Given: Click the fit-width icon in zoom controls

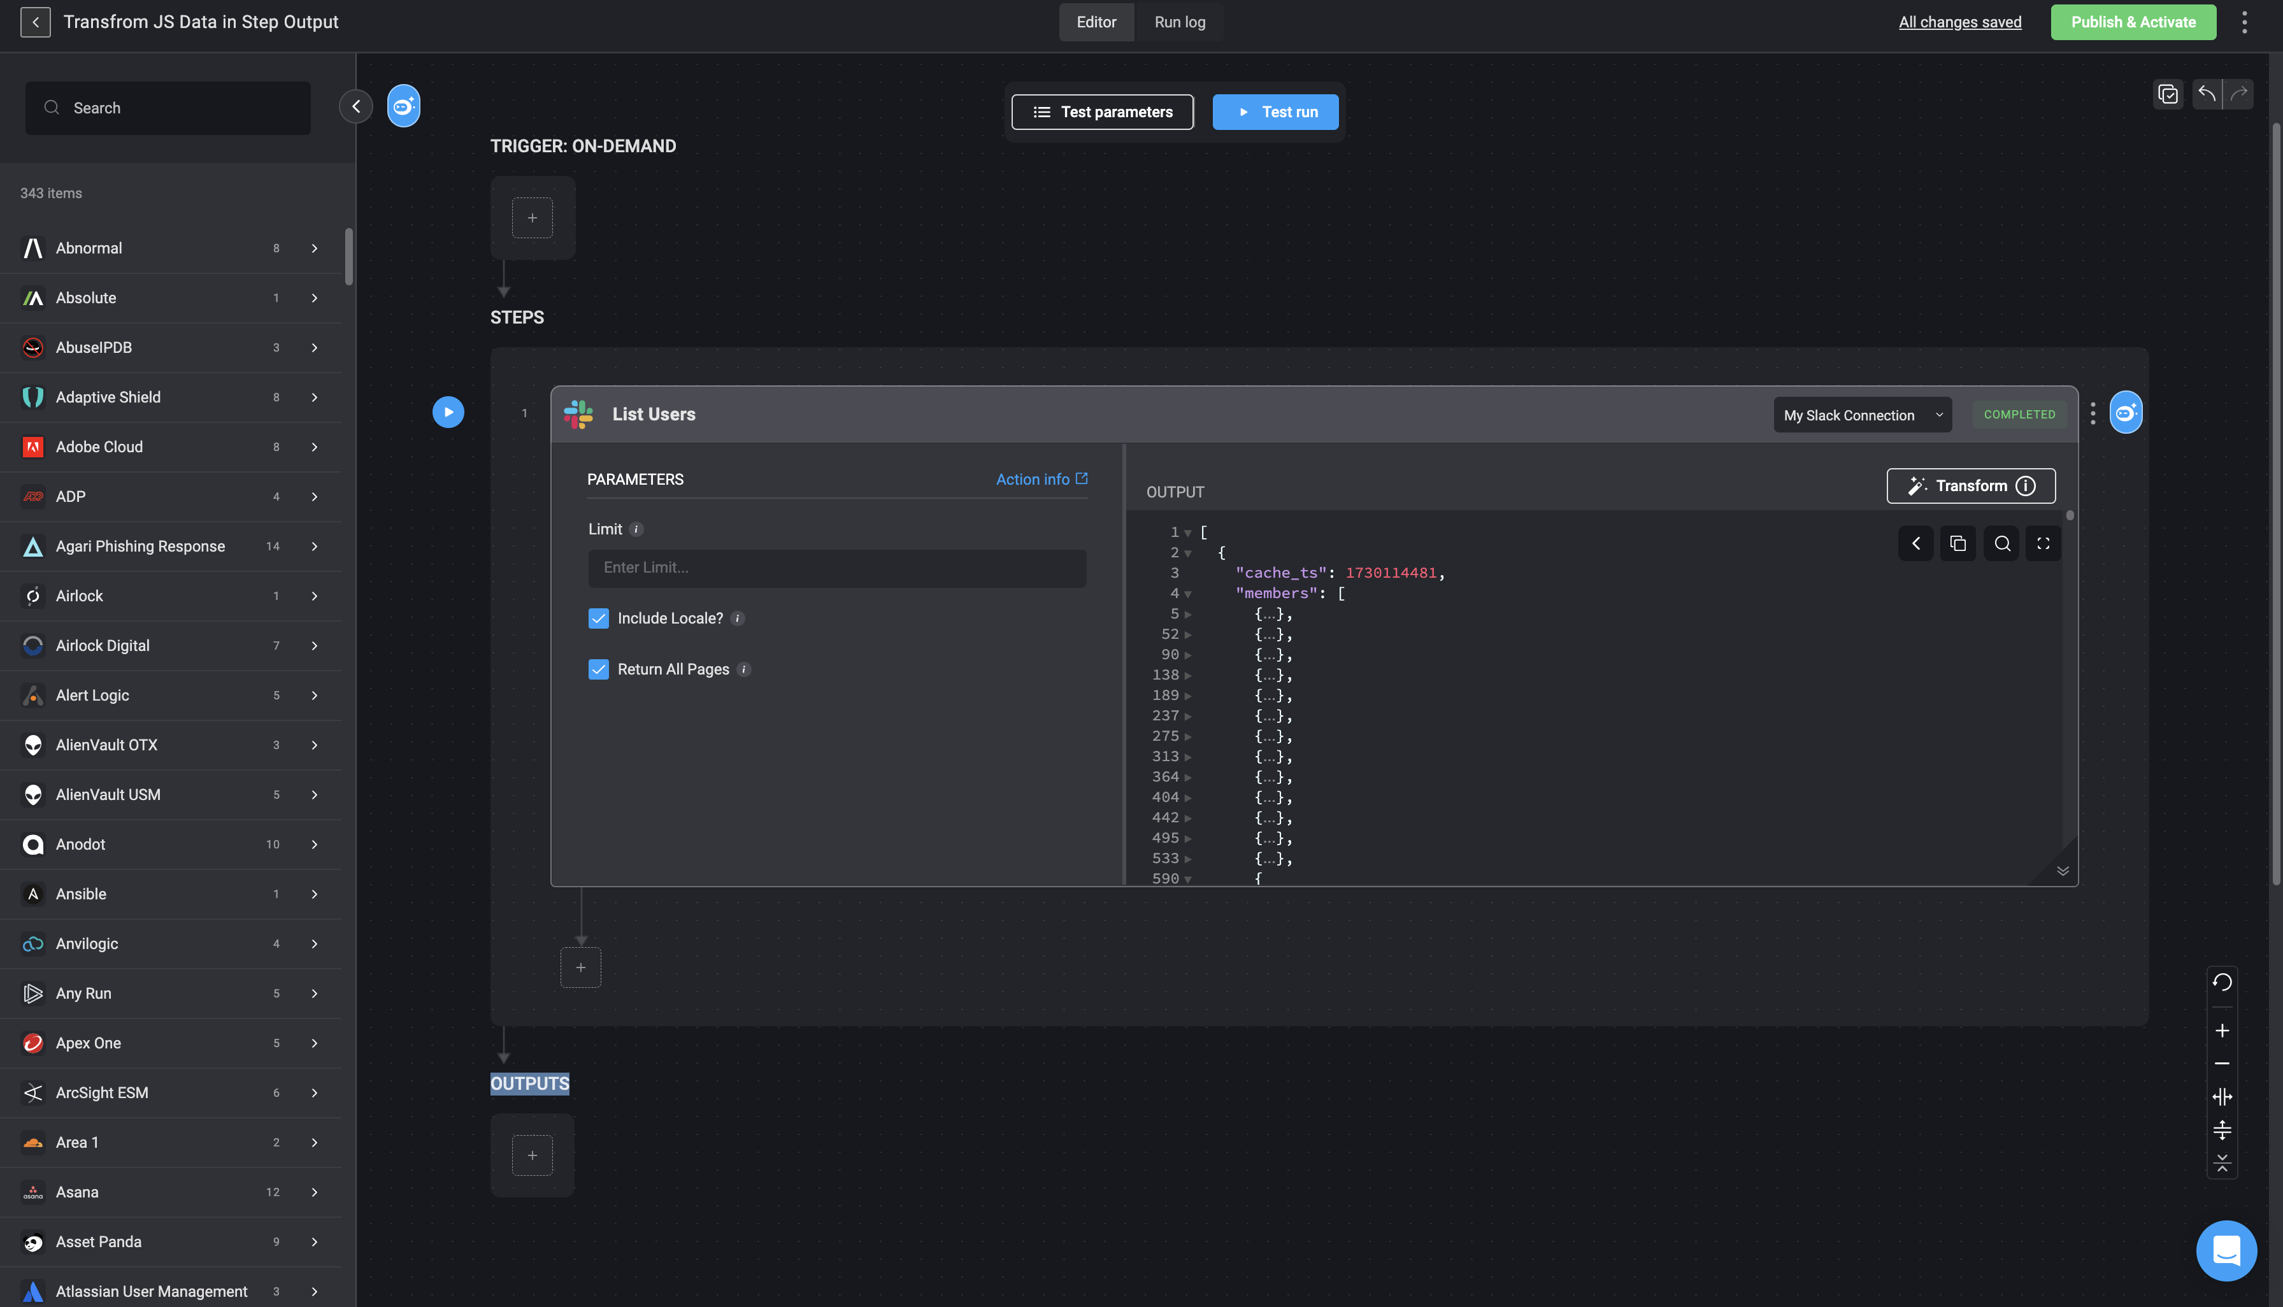Looking at the screenshot, I should pos(2222,1097).
